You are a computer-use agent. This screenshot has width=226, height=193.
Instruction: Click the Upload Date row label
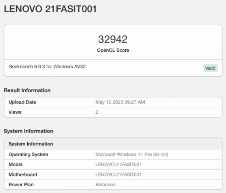(23, 102)
